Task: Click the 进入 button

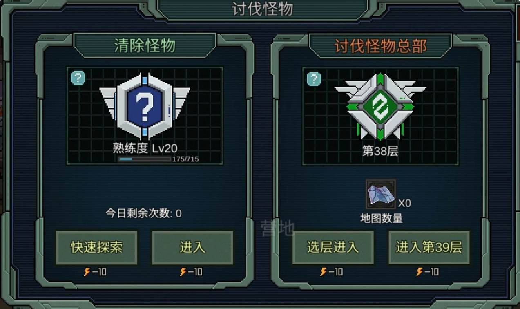Action: click(192, 248)
